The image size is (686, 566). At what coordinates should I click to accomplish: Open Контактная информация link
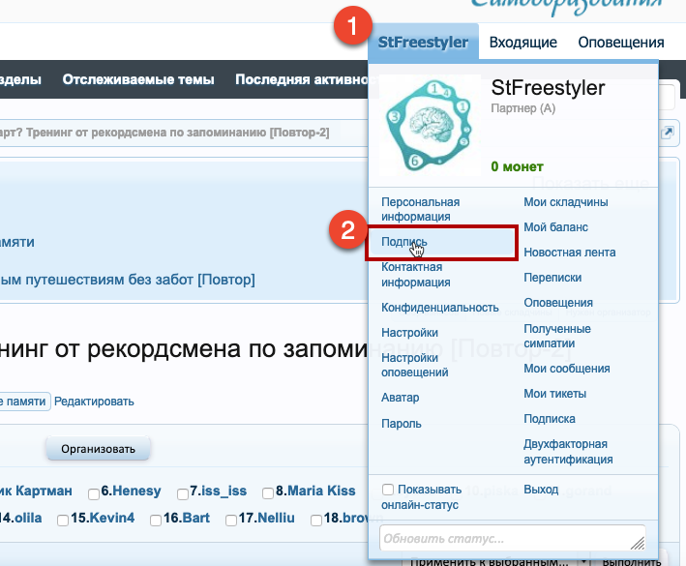(x=416, y=274)
